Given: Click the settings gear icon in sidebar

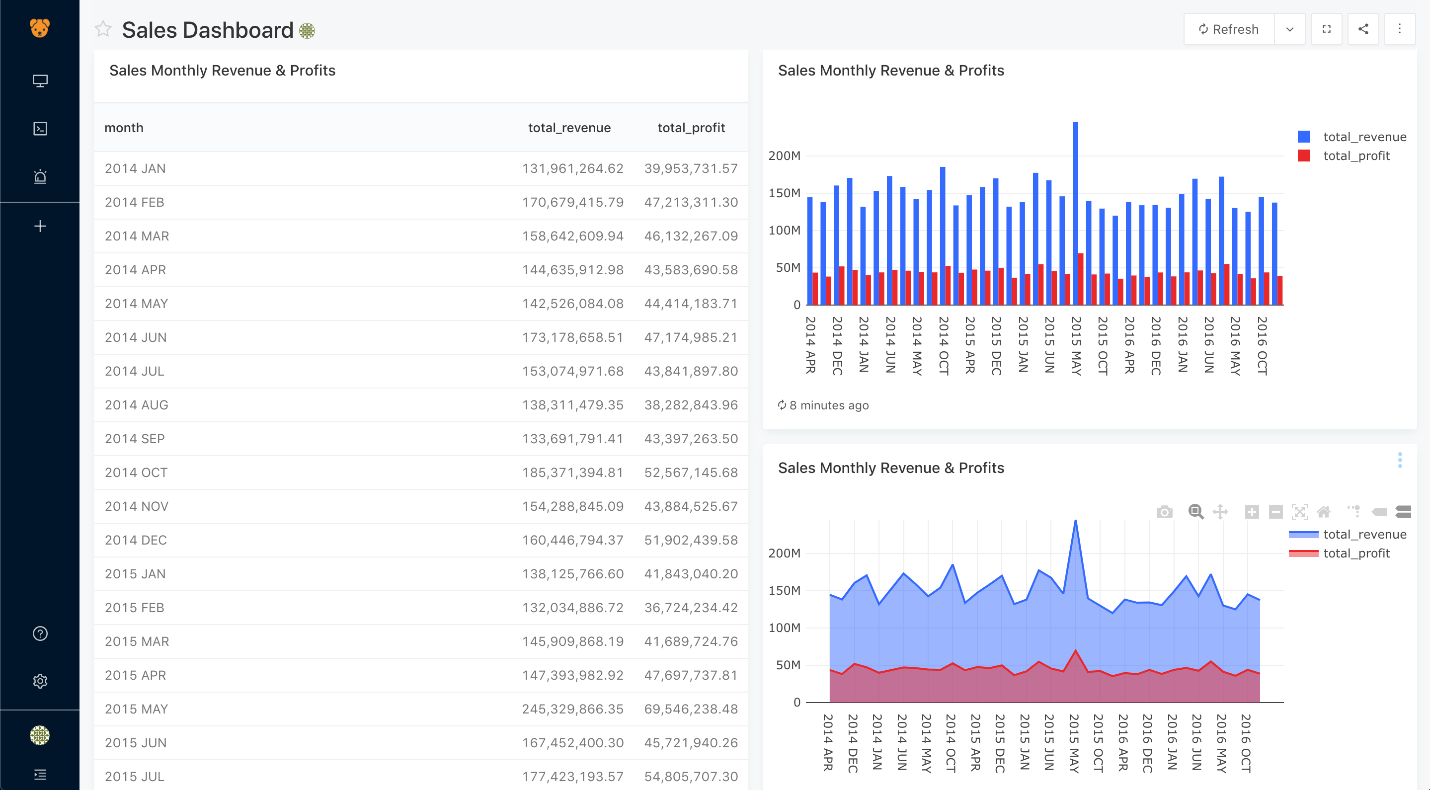Looking at the screenshot, I should pyautogui.click(x=39, y=680).
